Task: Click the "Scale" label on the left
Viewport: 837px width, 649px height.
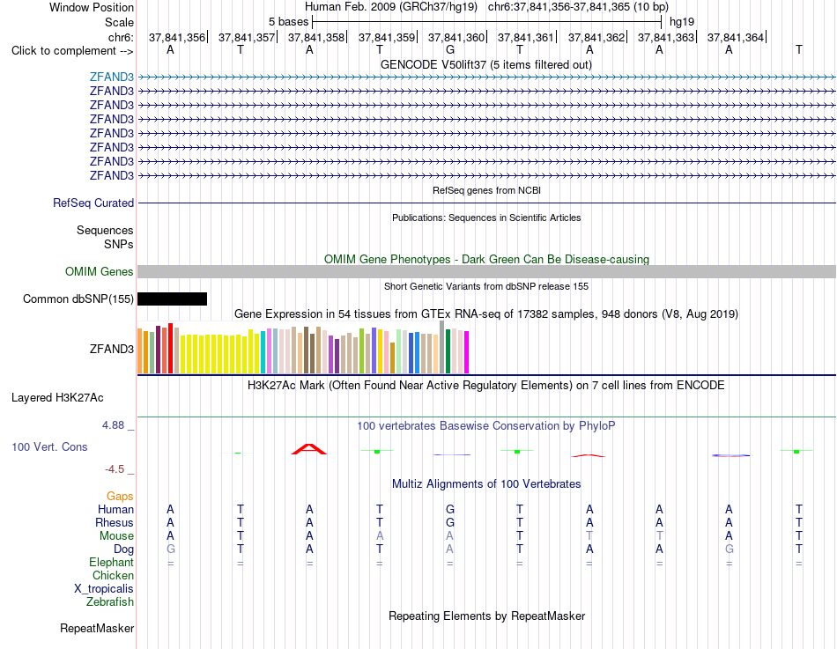Action: [x=119, y=22]
